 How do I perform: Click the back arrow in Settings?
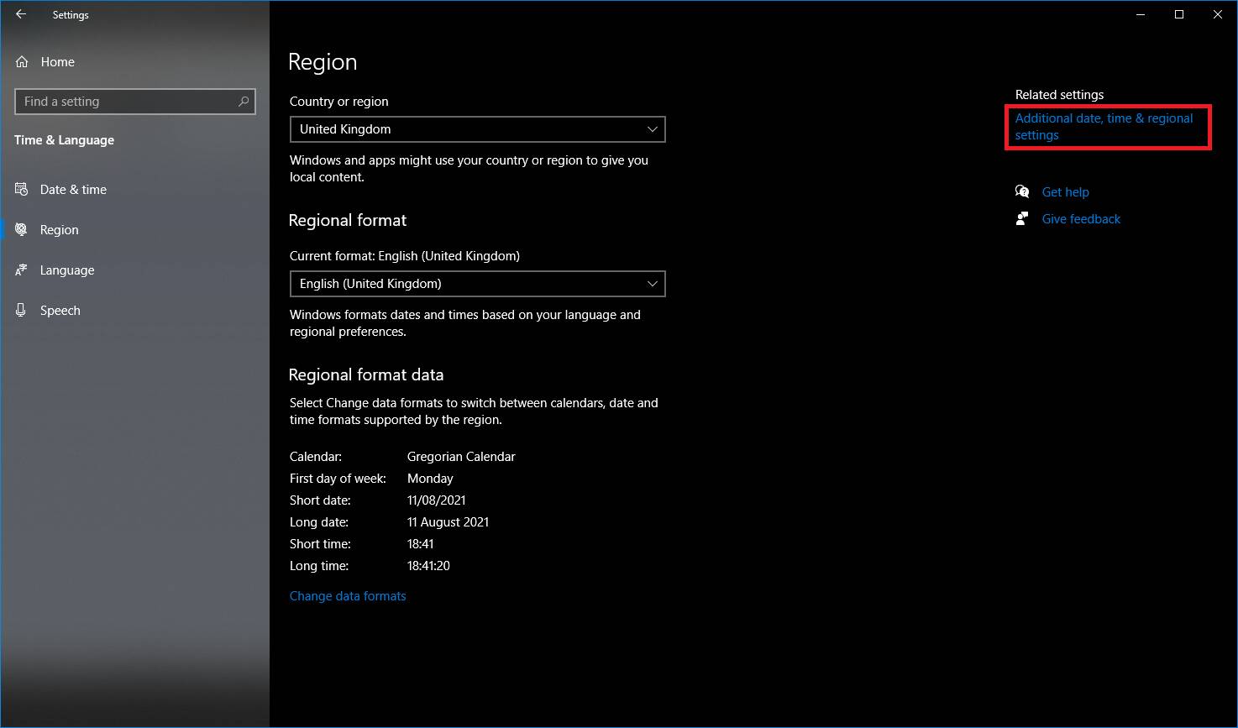[21, 14]
